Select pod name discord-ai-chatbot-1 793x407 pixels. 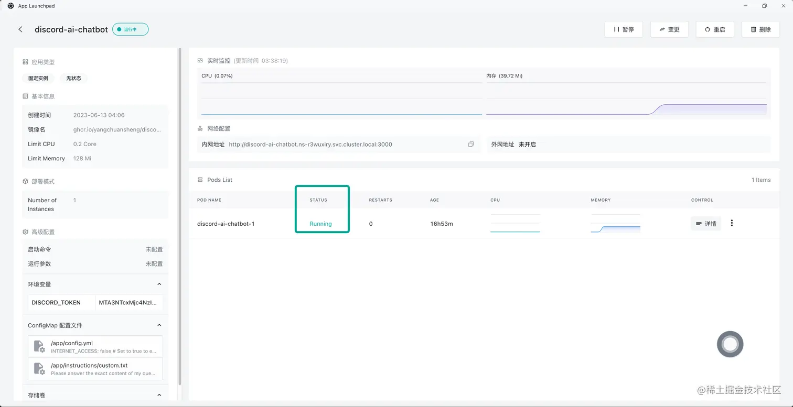pyautogui.click(x=226, y=224)
